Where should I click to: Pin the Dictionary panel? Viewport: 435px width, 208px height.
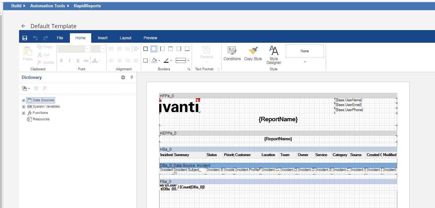point(132,78)
